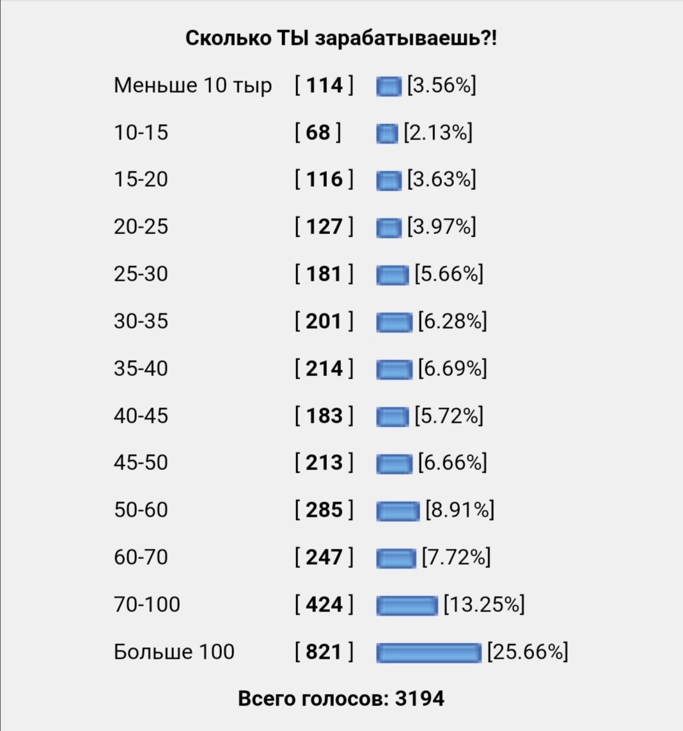Image resolution: width=683 pixels, height=731 pixels.
Task: Click the "Всего голосов: 3194" total text
Action: [x=341, y=698]
